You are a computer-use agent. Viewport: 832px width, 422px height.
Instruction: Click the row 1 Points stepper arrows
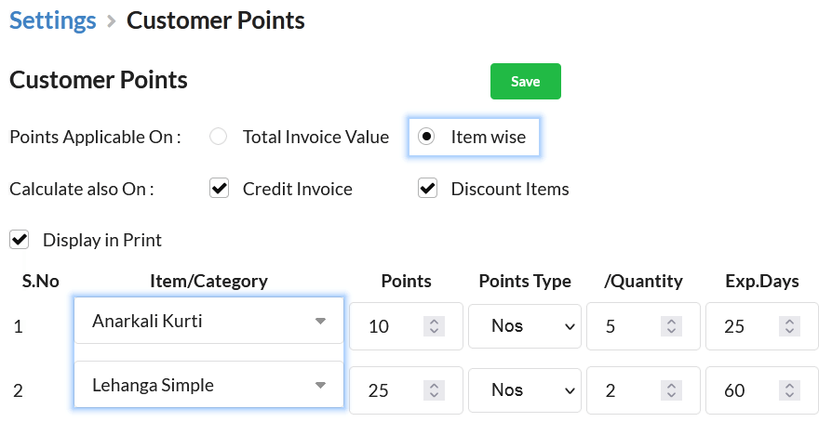(x=434, y=326)
